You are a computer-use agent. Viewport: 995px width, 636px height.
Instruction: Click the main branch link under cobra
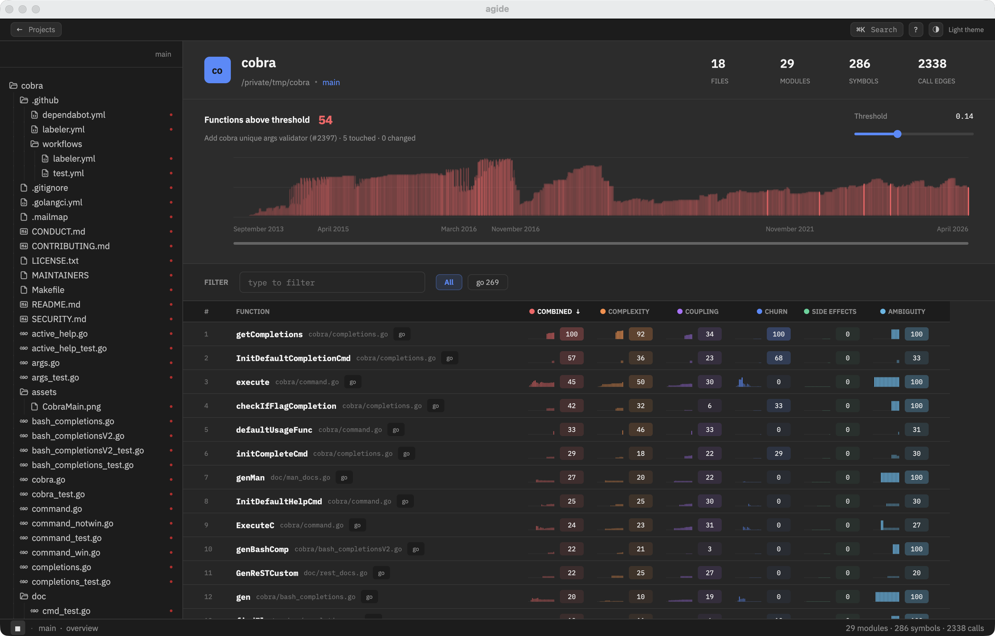pos(331,83)
